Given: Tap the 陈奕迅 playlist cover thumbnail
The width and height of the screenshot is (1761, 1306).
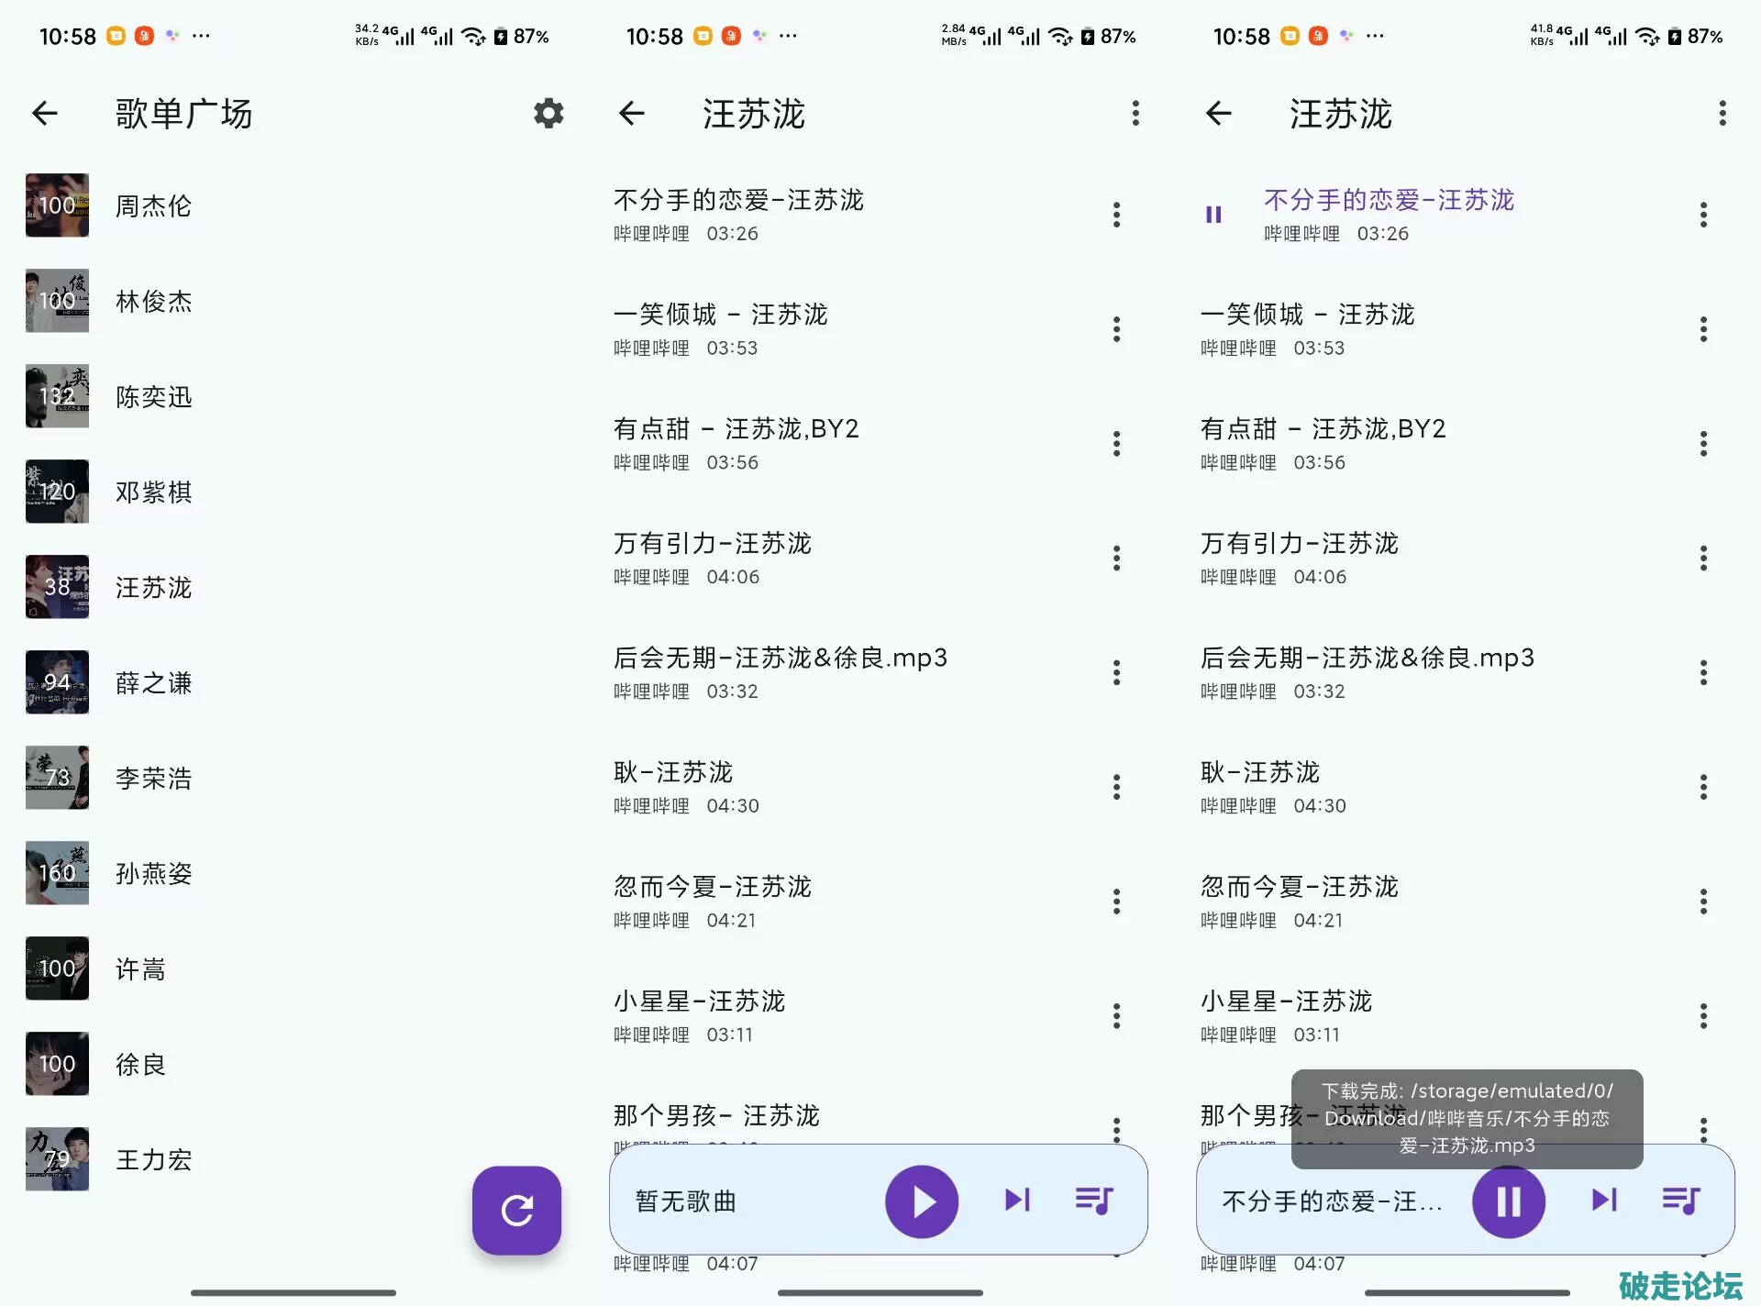Looking at the screenshot, I should [57, 396].
